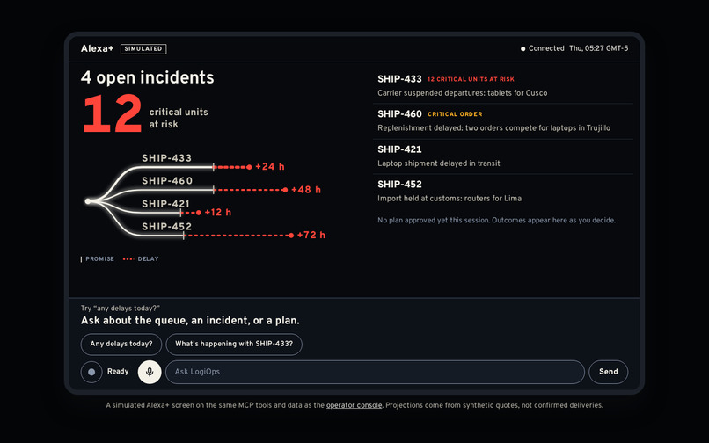Click the 'Replenishment delayed' description for SHIP-460

click(x=493, y=128)
